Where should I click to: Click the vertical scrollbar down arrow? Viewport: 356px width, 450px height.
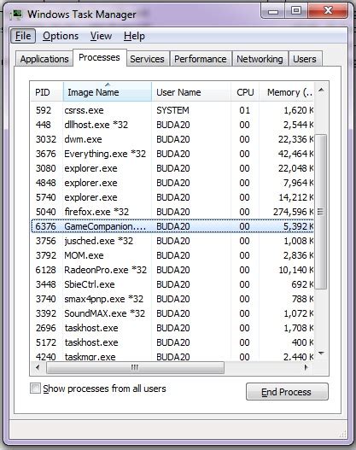tap(321, 353)
